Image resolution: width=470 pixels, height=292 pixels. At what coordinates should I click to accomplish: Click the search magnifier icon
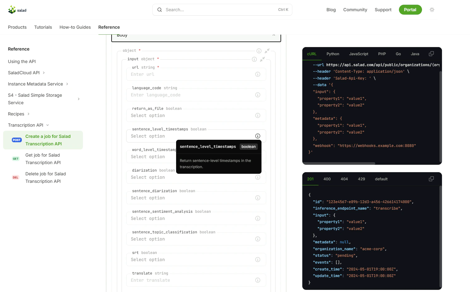tap(160, 10)
